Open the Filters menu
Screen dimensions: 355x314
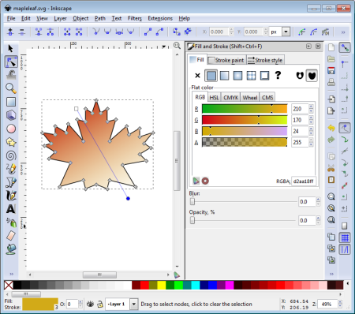(x=135, y=18)
